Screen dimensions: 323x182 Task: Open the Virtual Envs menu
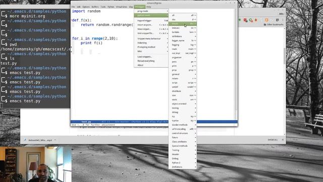pos(121,7)
